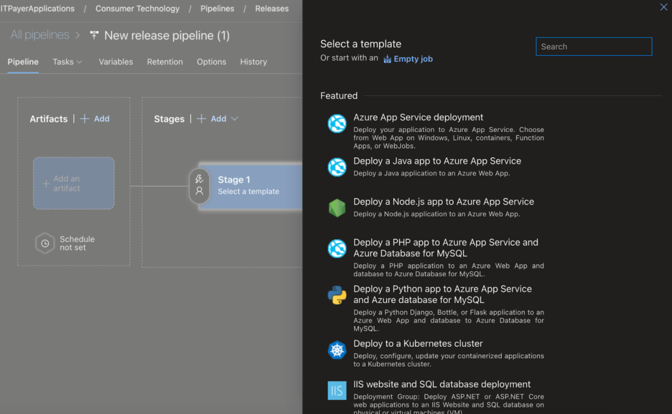Click the Kubernetes wheel icon
672x414 pixels.
pos(337,350)
